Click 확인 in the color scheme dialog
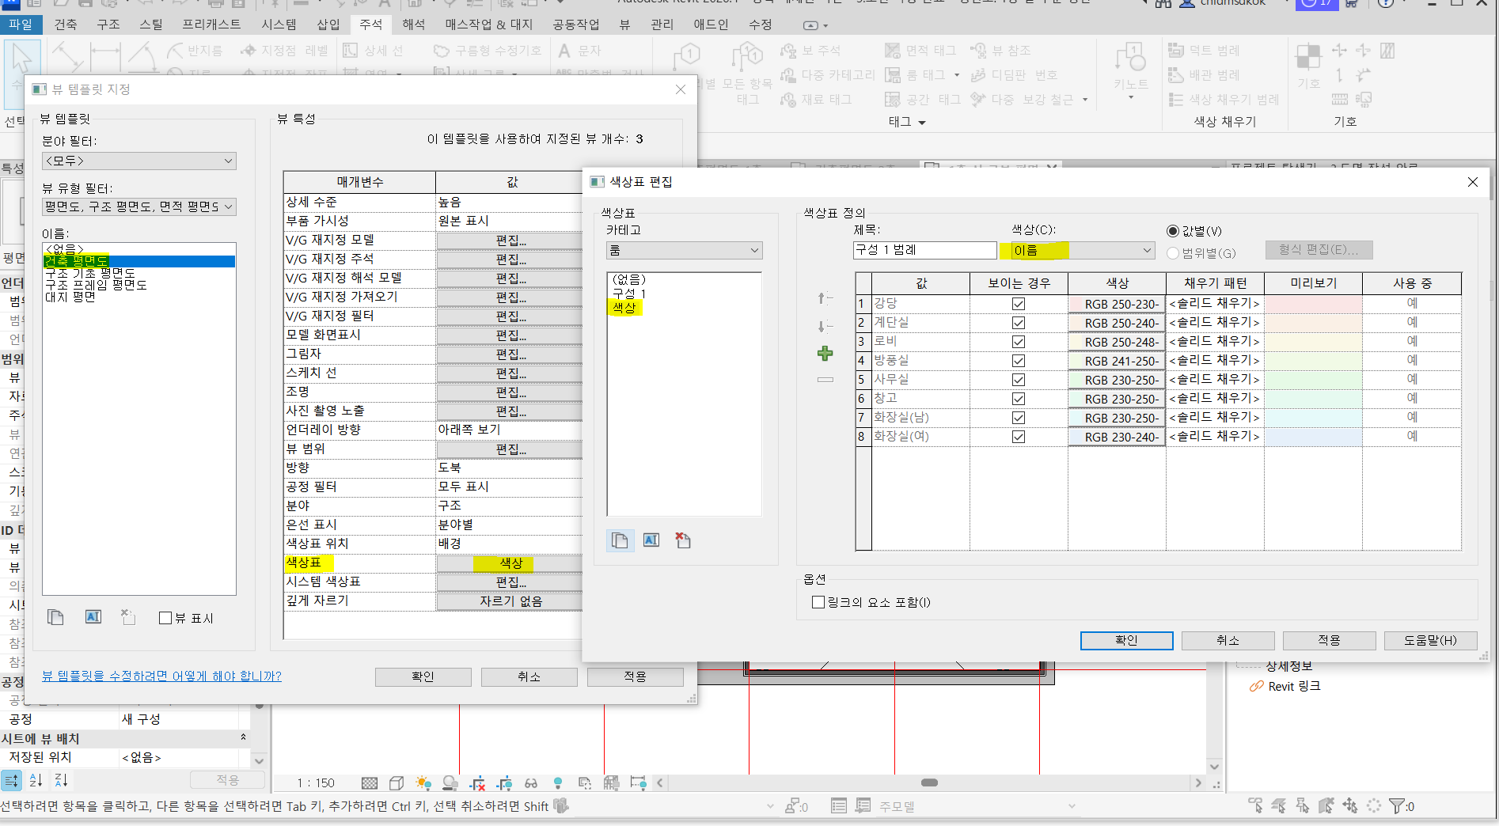 (1126, 640)
